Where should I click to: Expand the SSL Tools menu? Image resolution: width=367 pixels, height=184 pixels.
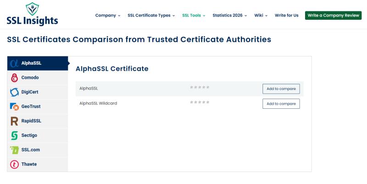coord(194,16)
